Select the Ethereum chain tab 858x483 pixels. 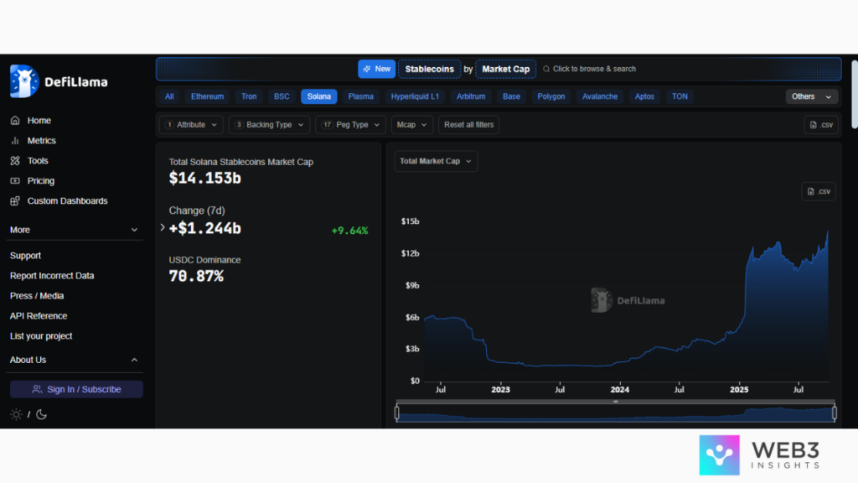tap(207, 96)
